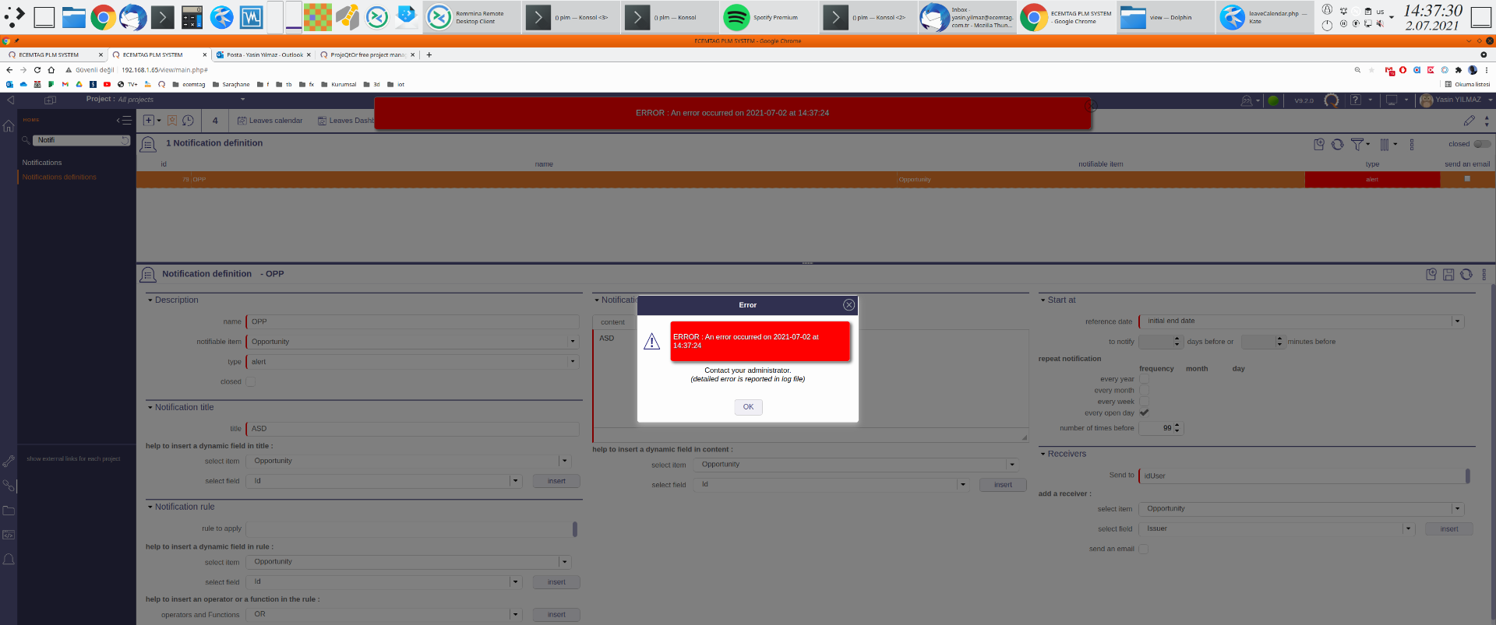Open Notifications in the left menu
The height and width of the screenshot is (625, 1496).
click(x=42, y=163)
